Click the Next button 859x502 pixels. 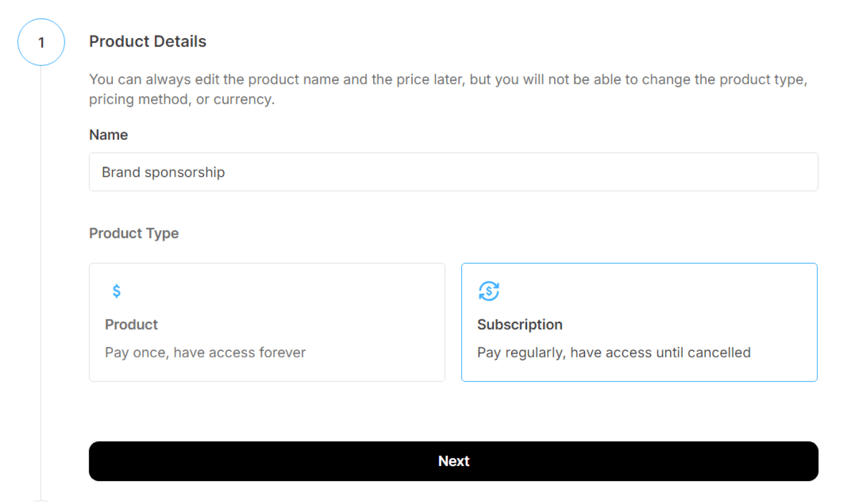pos(453,461)
